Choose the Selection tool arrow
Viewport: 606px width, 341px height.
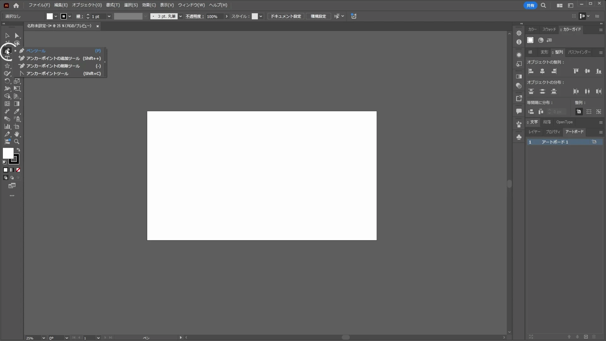[x=7, y=36]
